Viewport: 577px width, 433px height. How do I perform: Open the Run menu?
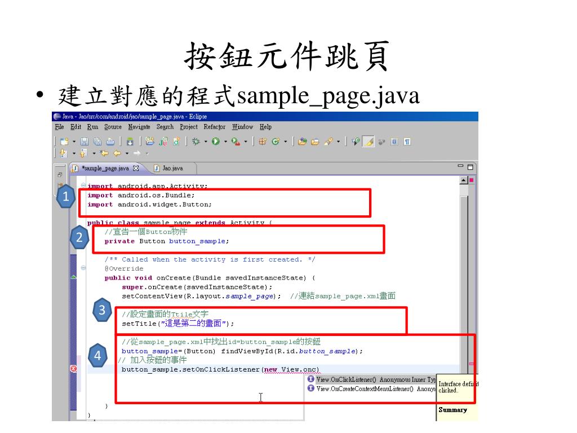(x=93, y=127)
